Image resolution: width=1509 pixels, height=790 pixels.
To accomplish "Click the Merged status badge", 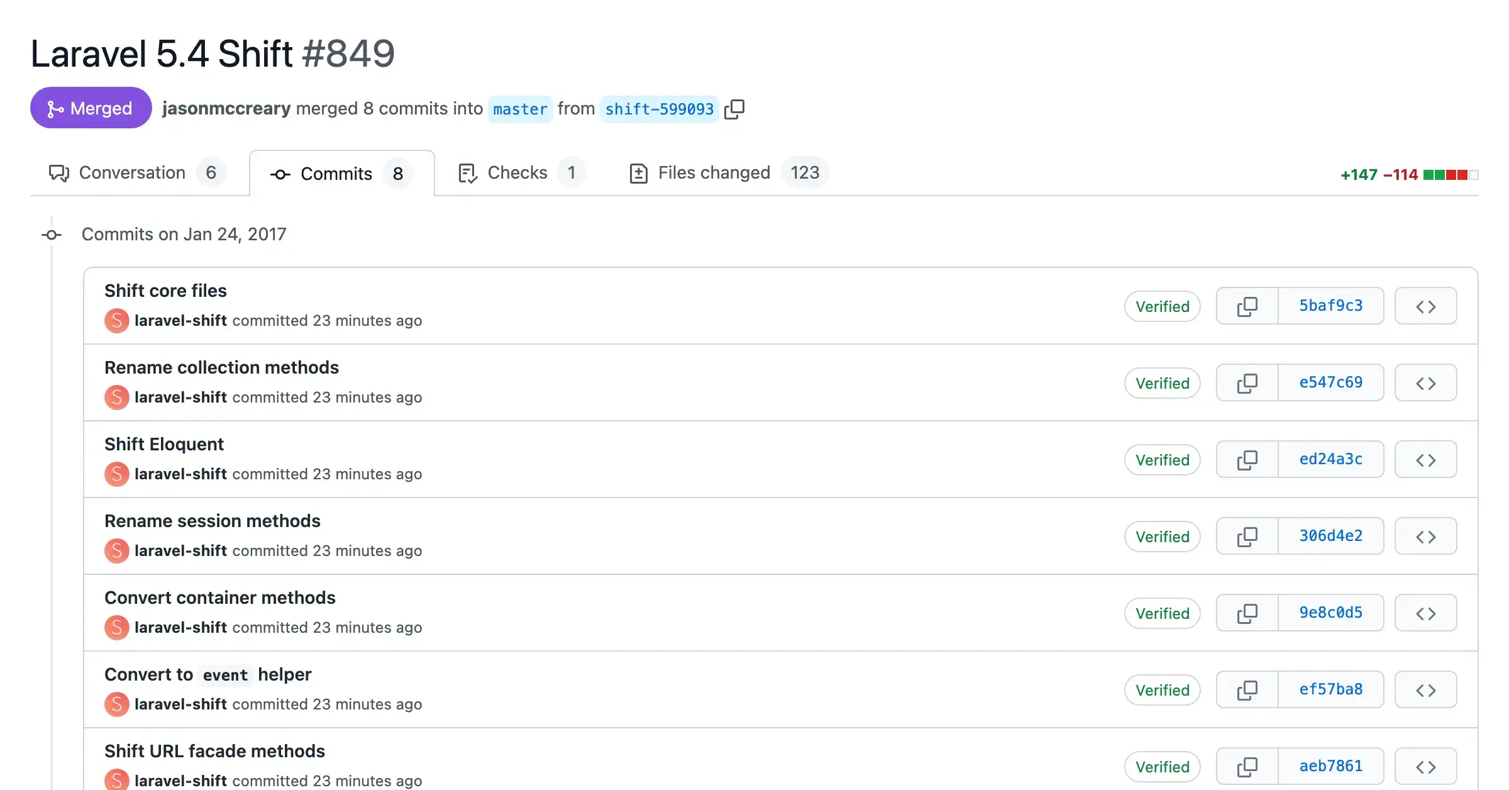I will coord(91,108).
